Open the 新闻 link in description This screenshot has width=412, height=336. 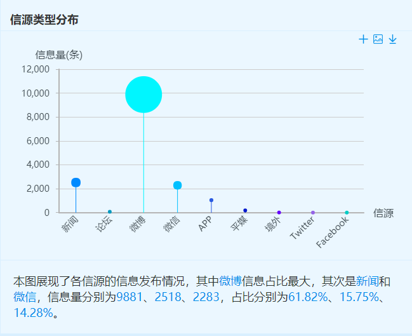(368, 281)
